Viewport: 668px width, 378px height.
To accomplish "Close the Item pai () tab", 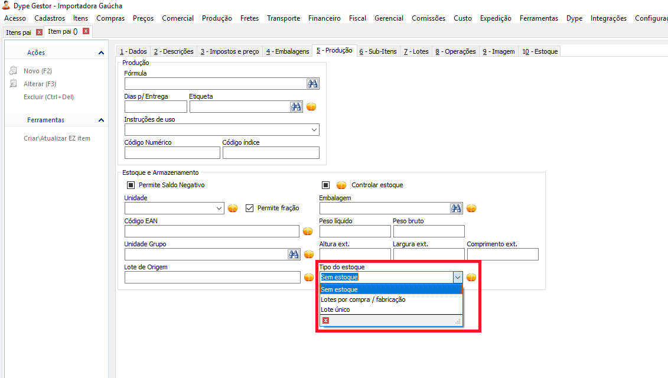I will [86, 31].
